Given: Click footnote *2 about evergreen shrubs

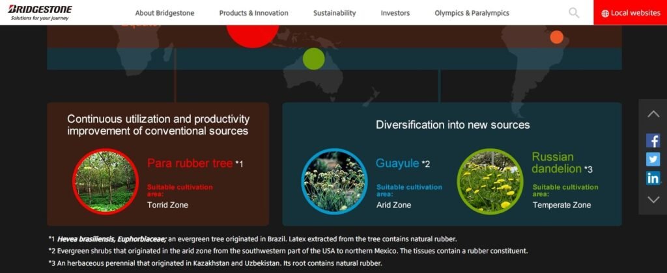Looking at the screenshot, I should click(x=288, y=251).
